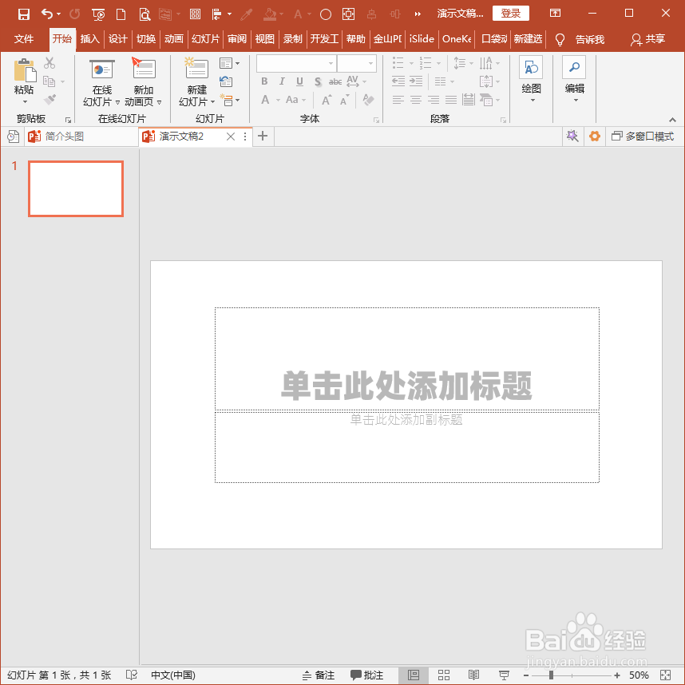The image size is (685, 685).
Task: Apply font color with the A button
Action: point(265,100)
